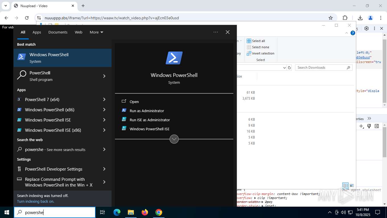387x218 pixels.
Task: Click the taskbar search box
Action: (55, 212)
